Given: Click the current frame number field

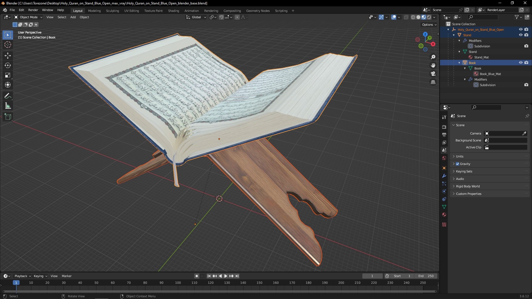Looking at the screenshot, I should coord(372,276).
